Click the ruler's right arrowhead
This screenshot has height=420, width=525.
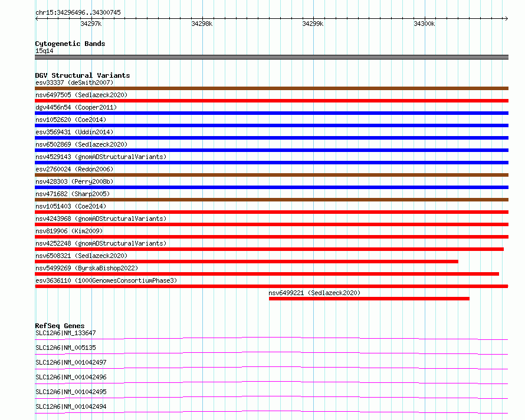click(x=506, y=18)
